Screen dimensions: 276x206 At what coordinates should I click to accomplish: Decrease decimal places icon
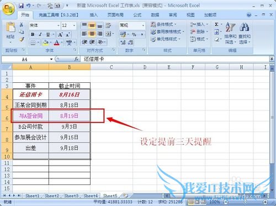click(130, 43)
